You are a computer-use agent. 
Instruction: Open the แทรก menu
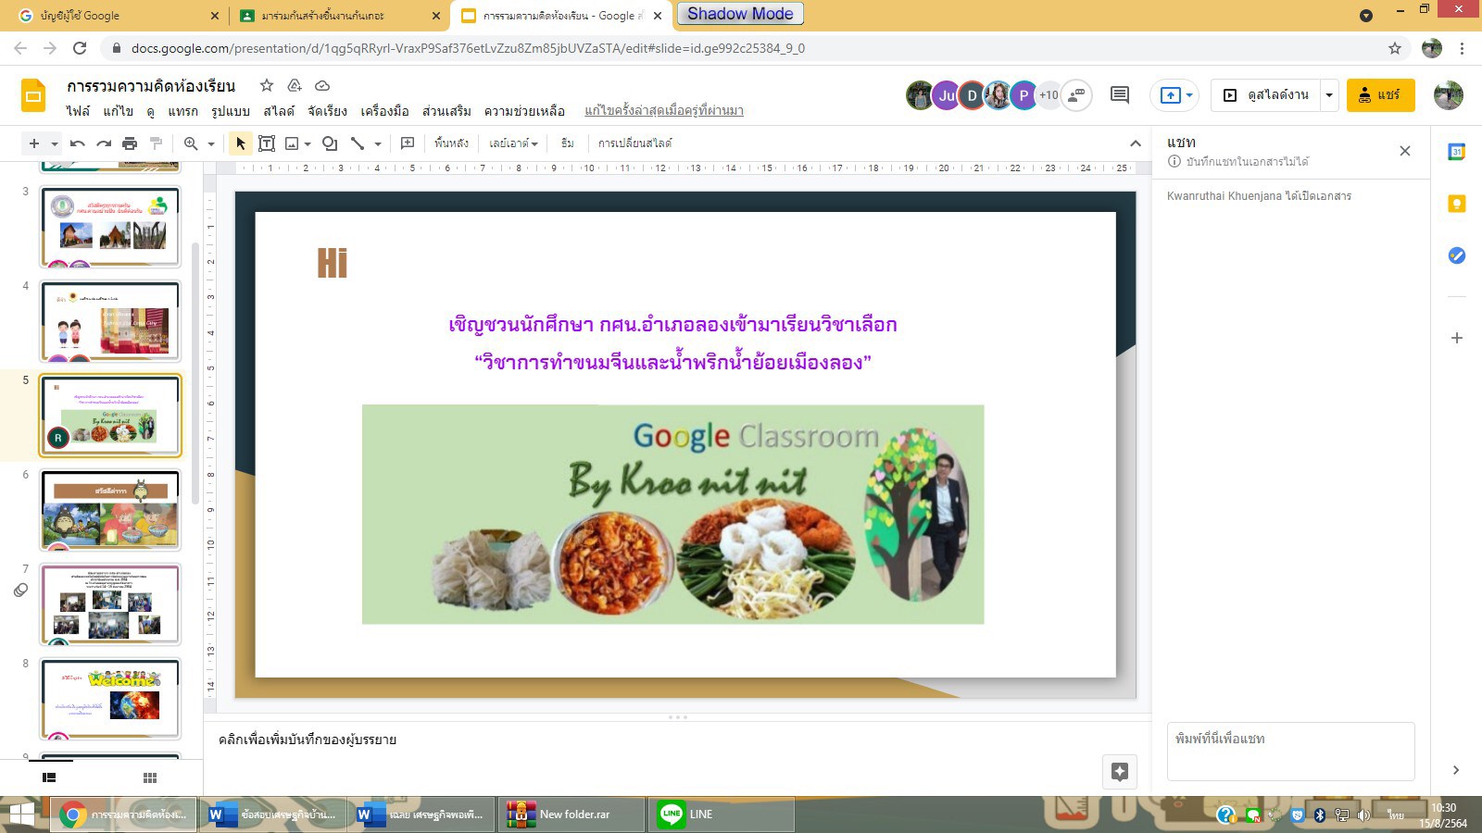(182, 111)
